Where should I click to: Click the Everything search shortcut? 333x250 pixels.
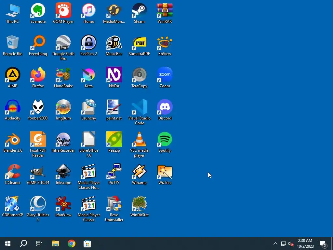pos(38,43)
